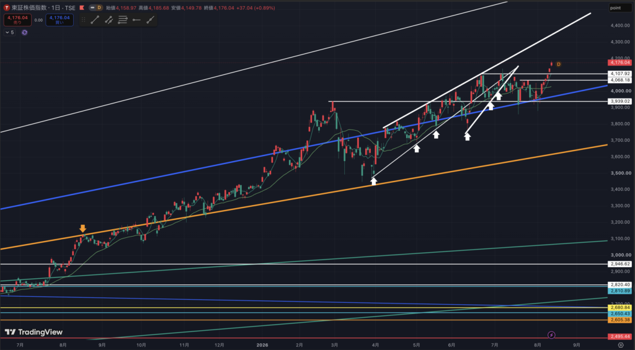
Task: Click the cyan 2,810.89 price label
Action: [x=619, y=291]
